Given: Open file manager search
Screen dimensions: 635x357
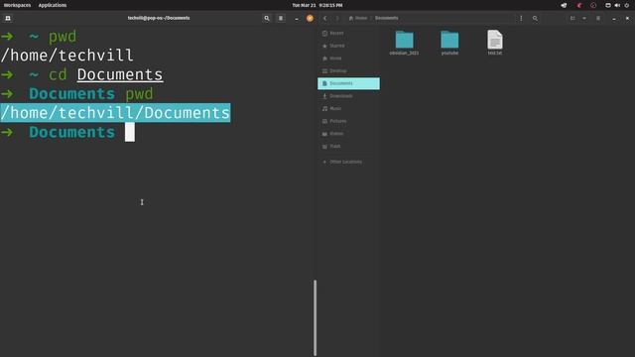Looking at the screenshot, I should pyautogui.click(x=535, y=18).
